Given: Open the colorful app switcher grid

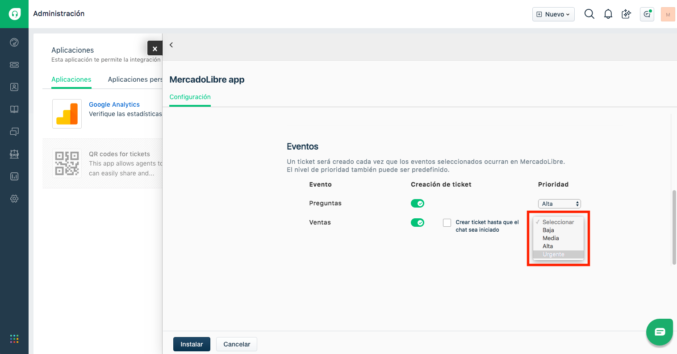Looking at the screenshot, I should pos(14,339).
